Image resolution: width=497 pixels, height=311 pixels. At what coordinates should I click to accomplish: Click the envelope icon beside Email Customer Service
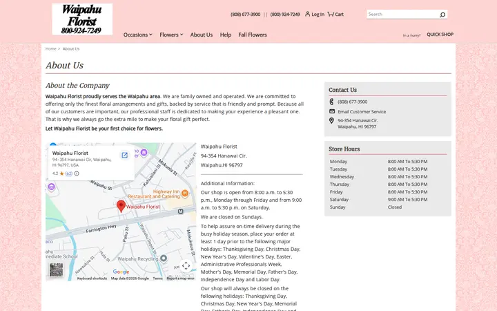[x=332, y=111]
